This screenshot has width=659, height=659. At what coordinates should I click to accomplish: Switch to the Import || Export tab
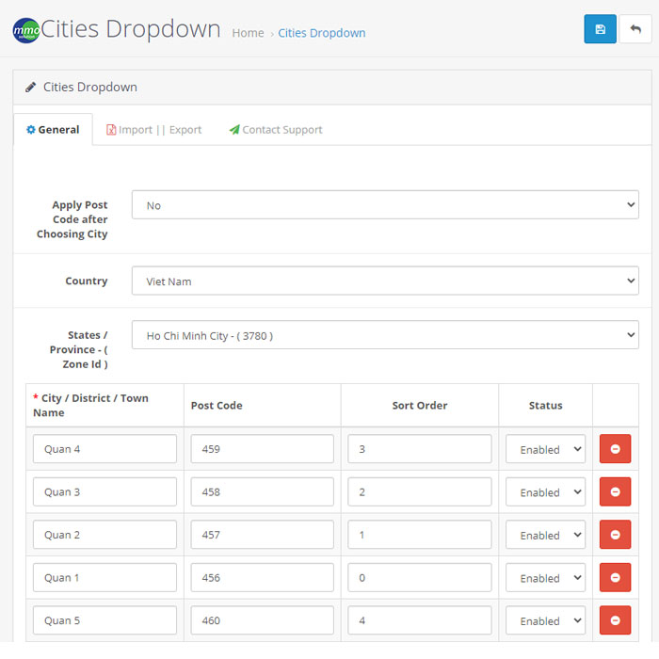click(154, 130)
